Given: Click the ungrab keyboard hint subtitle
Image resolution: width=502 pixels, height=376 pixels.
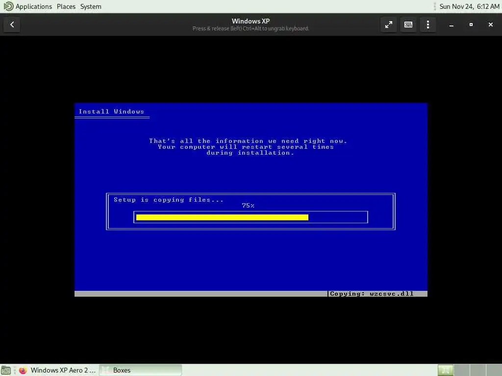Looking at the screenshot, I should [x=251, y=29].
